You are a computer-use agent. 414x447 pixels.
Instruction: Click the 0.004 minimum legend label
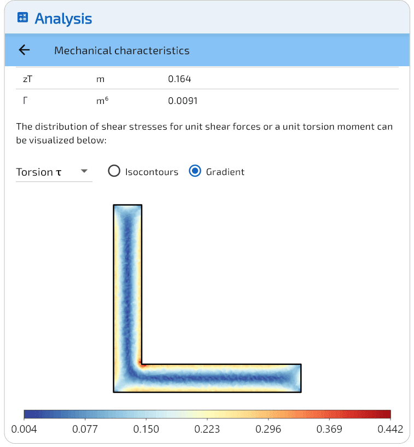pos(25,429)
